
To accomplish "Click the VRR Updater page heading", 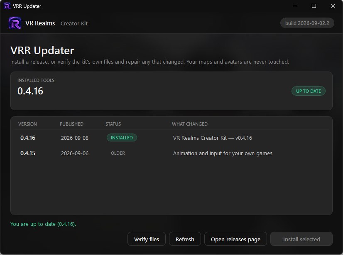I will (42, 51).
